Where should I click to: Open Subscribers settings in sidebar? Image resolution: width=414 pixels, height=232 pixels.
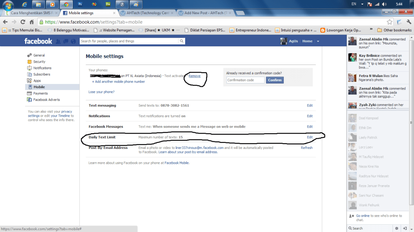point(42,74)
